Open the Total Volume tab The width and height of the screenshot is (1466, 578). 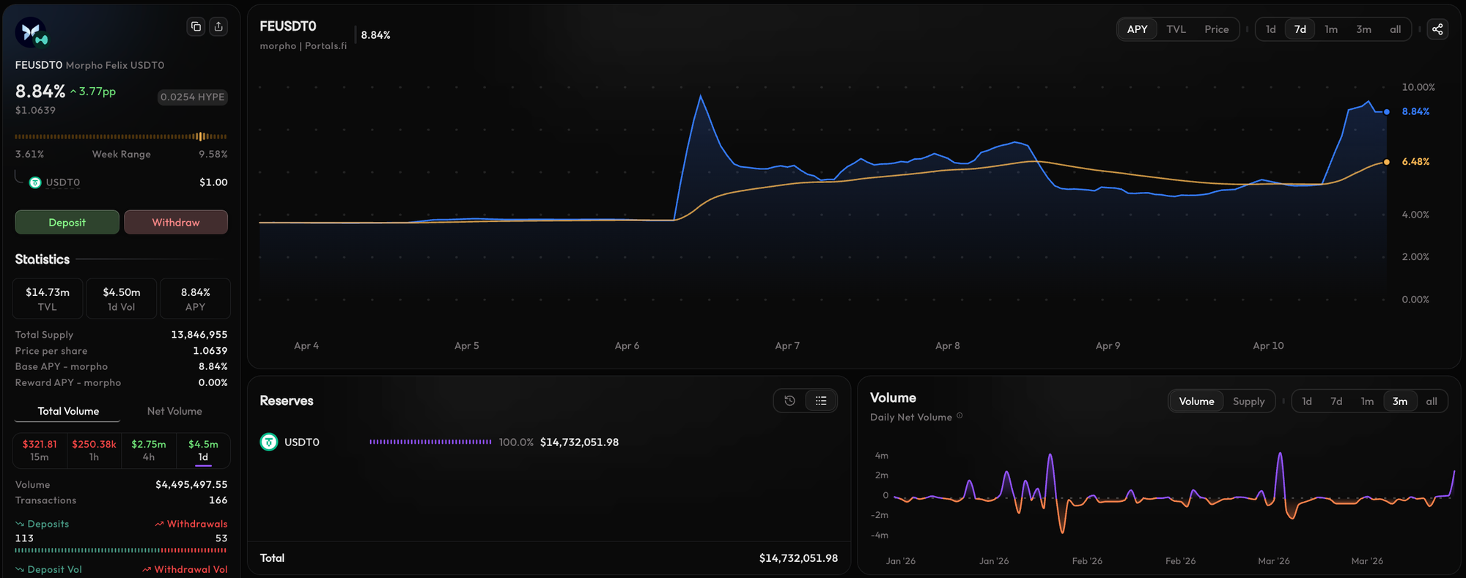[68, 412]
